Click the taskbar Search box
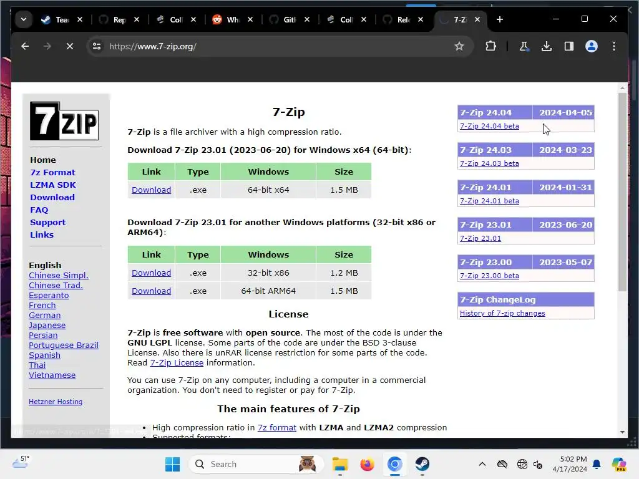639x479 pixels. click(256, 464)
